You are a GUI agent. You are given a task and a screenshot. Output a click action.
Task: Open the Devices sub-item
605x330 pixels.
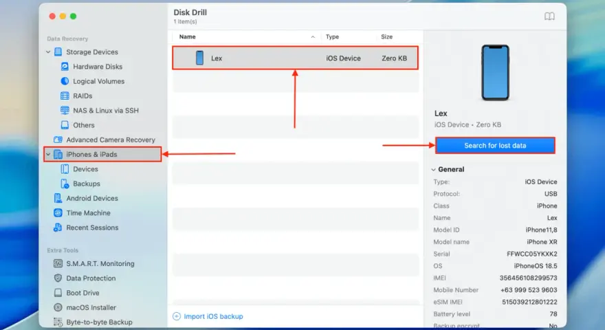[x=86, y=169]
